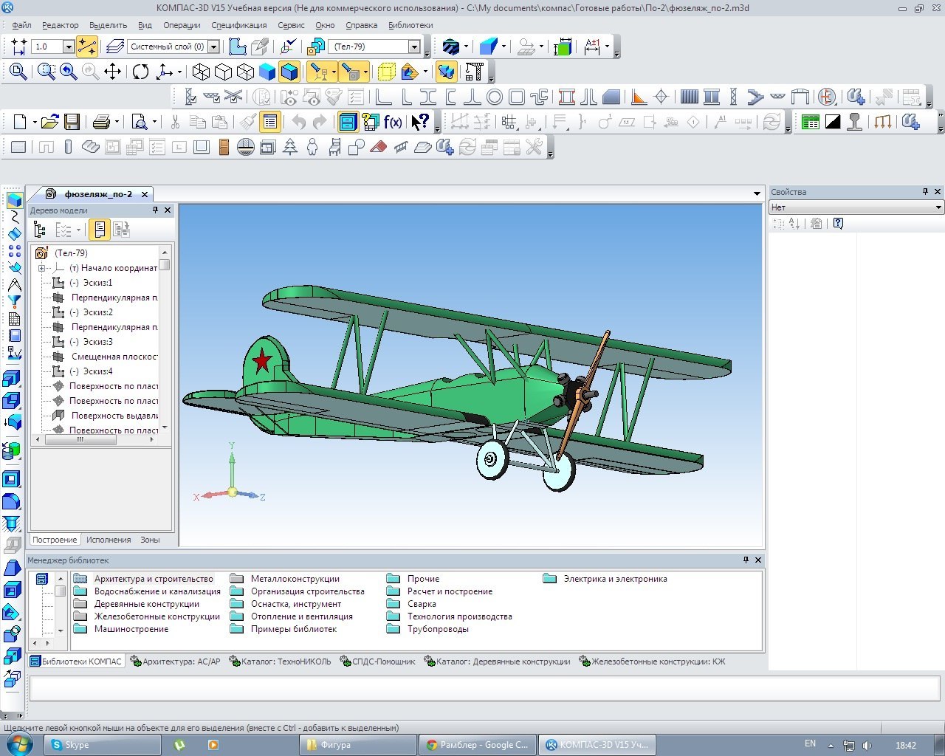Switch to the Исполнения tab
Viewport: 945px width, 756px height.
tap(109, 540)
